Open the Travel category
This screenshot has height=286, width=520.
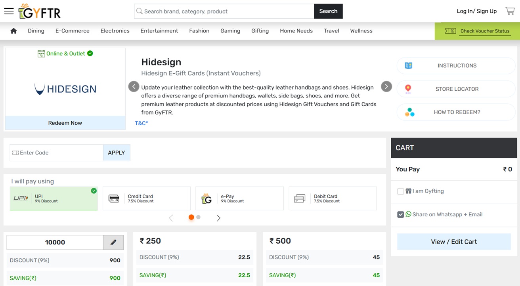331,31
